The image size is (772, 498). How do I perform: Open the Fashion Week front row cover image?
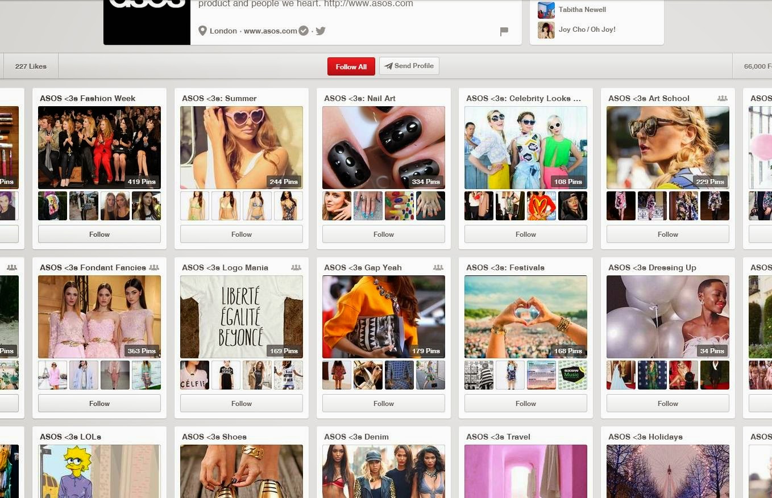[x=99, y=148]
